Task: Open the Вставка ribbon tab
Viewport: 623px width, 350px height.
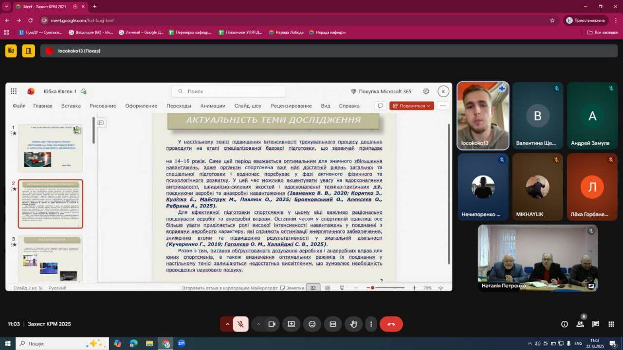Action: [71, 105]
